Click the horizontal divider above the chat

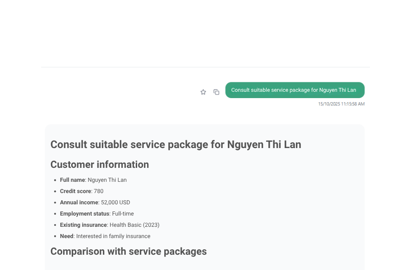[205, 67]
